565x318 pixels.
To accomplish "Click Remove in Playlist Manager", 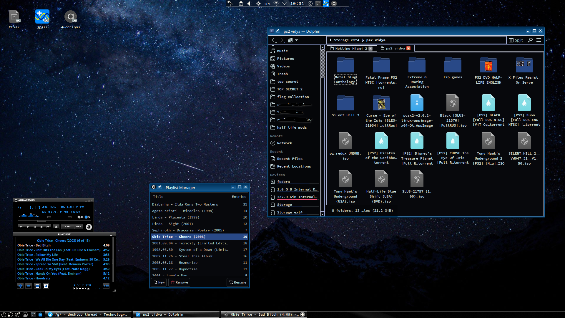I will coord(180,282).
